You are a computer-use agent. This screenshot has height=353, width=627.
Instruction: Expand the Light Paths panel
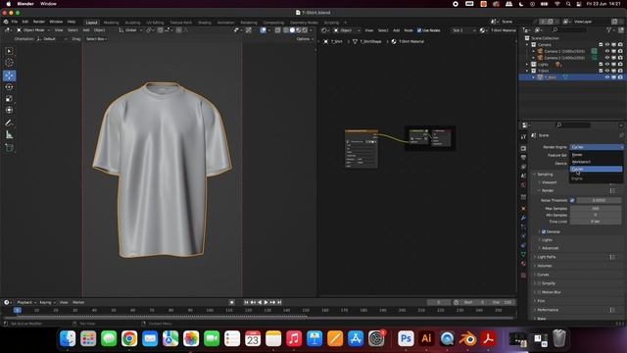[547, 257]
